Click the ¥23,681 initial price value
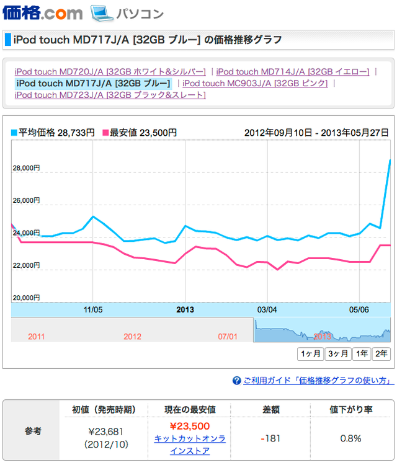 pos(106,432)
